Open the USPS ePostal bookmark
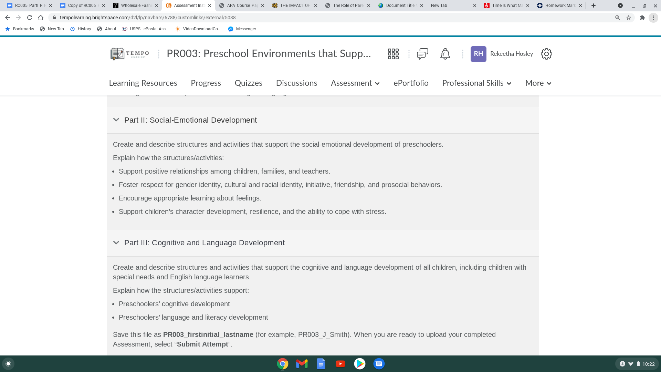This screenshot has height=372, width=661. coord(145,29)
